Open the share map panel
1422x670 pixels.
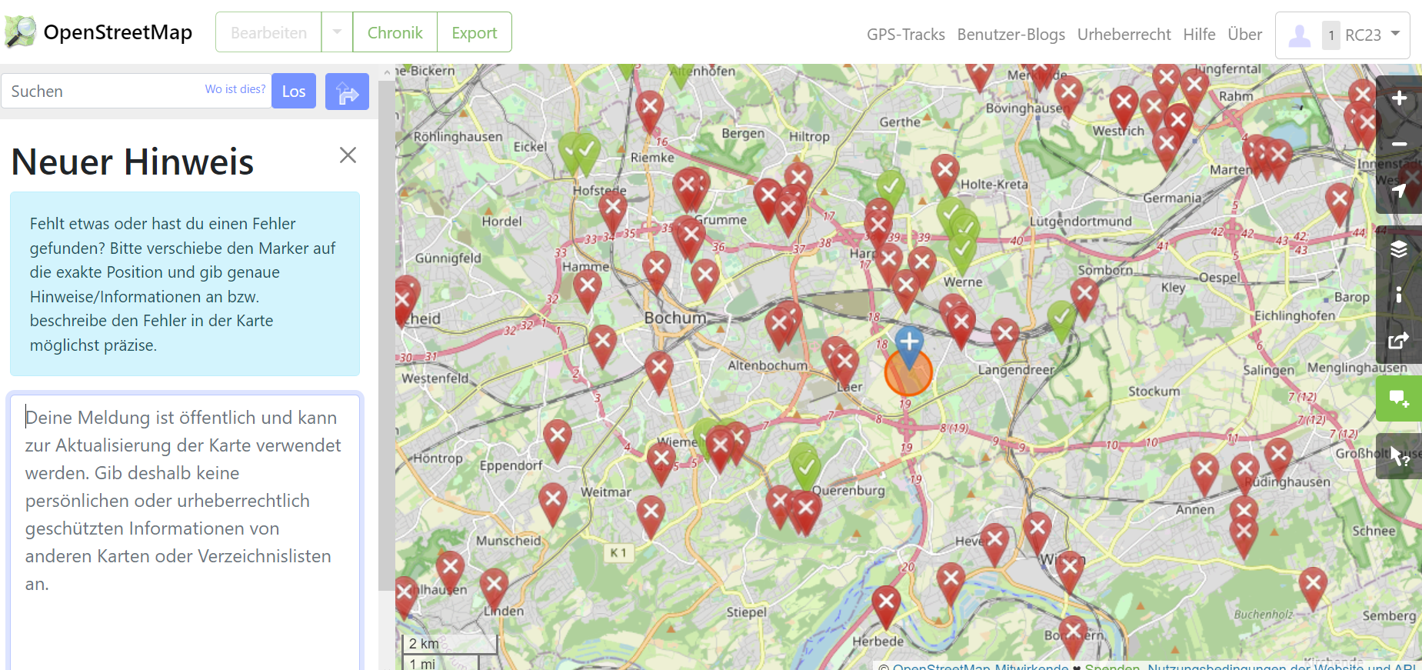click(x=1398, y=341)
